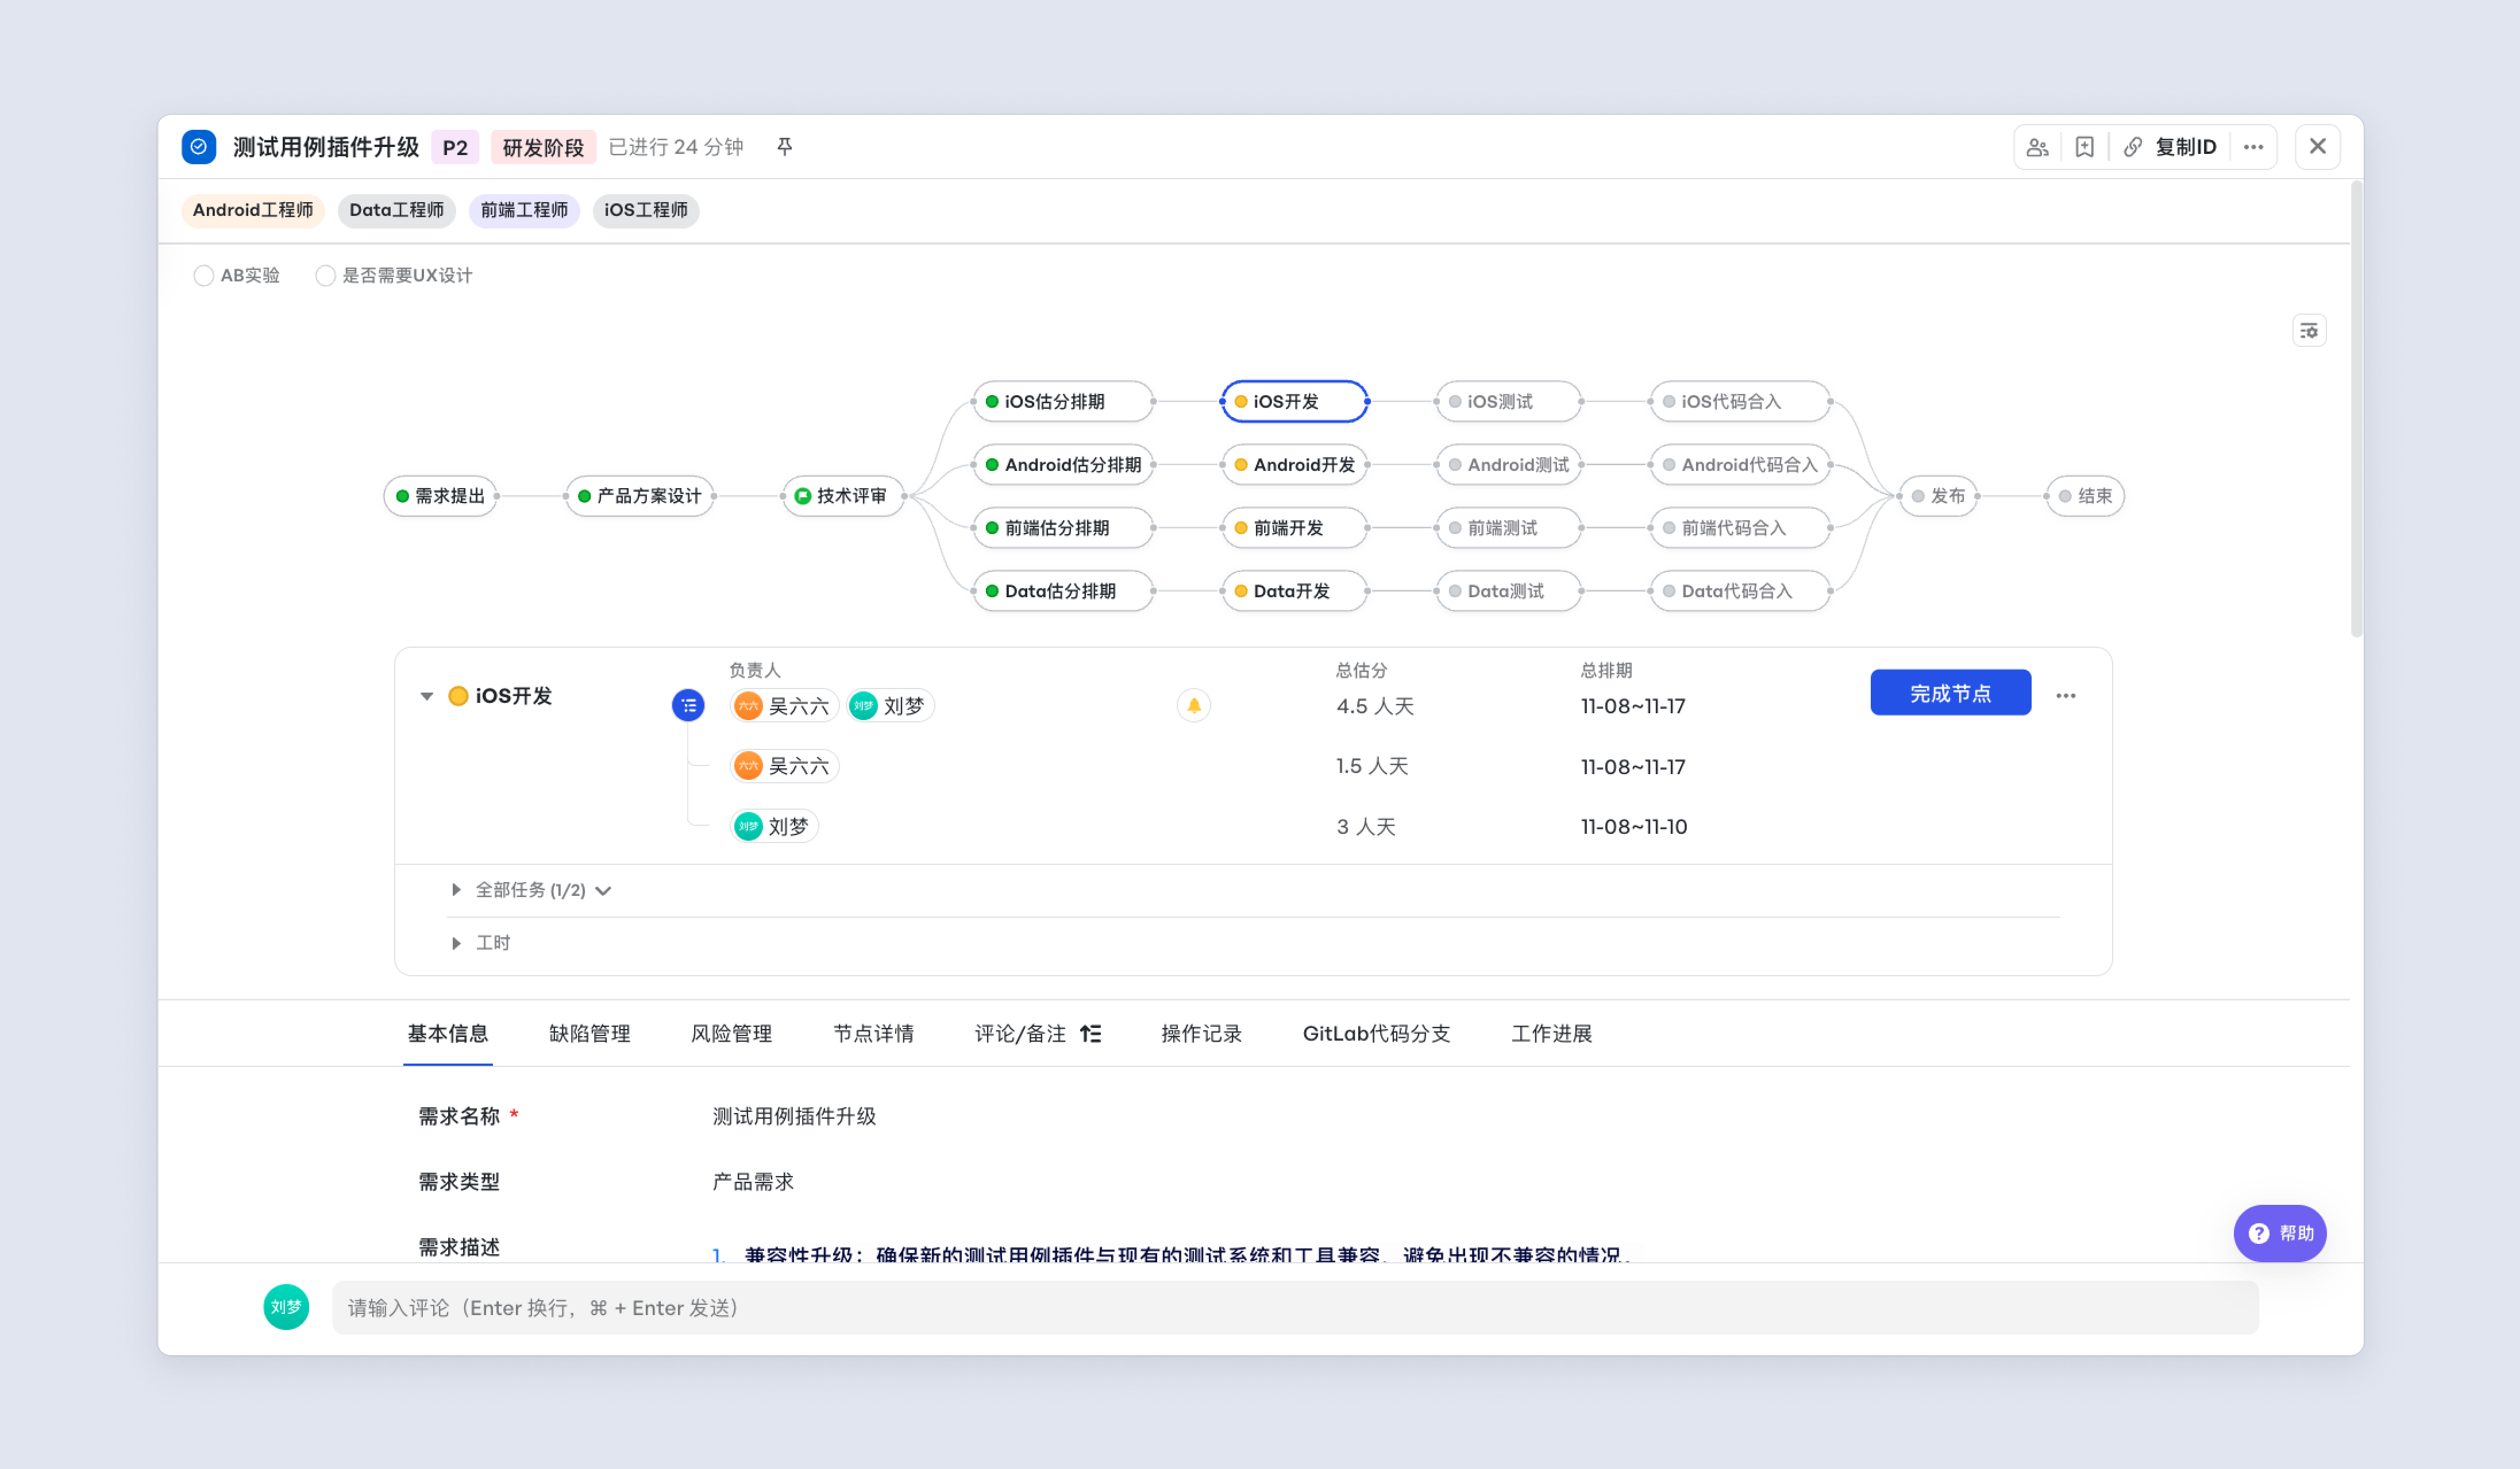Viewport: 2520px width, 1469px height.
Task: Click the link icon beside 复制ID
Action: coord(2133,147)
